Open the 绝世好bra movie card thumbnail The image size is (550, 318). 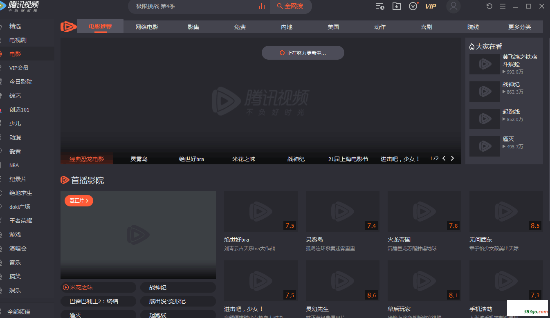pos(261,211)
